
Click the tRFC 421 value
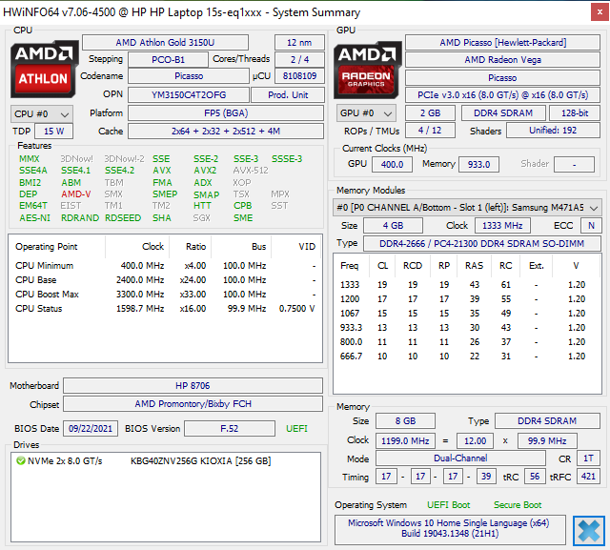pos(588,477)
